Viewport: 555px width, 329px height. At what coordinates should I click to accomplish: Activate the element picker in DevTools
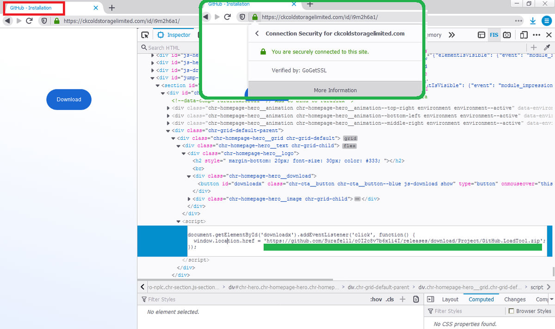pos(145,35)
